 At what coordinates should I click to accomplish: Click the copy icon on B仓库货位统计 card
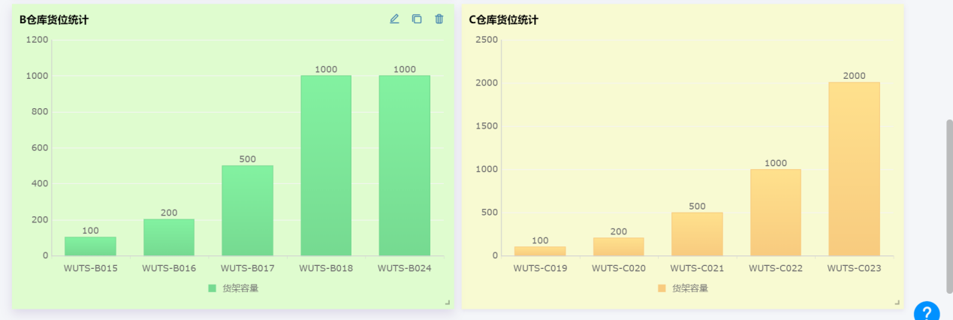[417, 19]
